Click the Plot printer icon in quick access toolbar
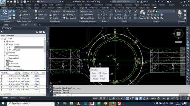The width and height of the screenshot is (190, 106). (25, 1)
